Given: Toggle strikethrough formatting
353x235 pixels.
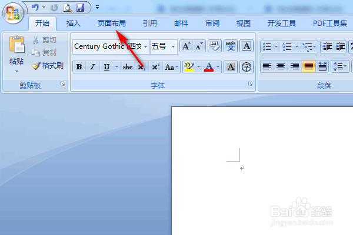Looking at the screenshot, I should click(x=128, y=67).
